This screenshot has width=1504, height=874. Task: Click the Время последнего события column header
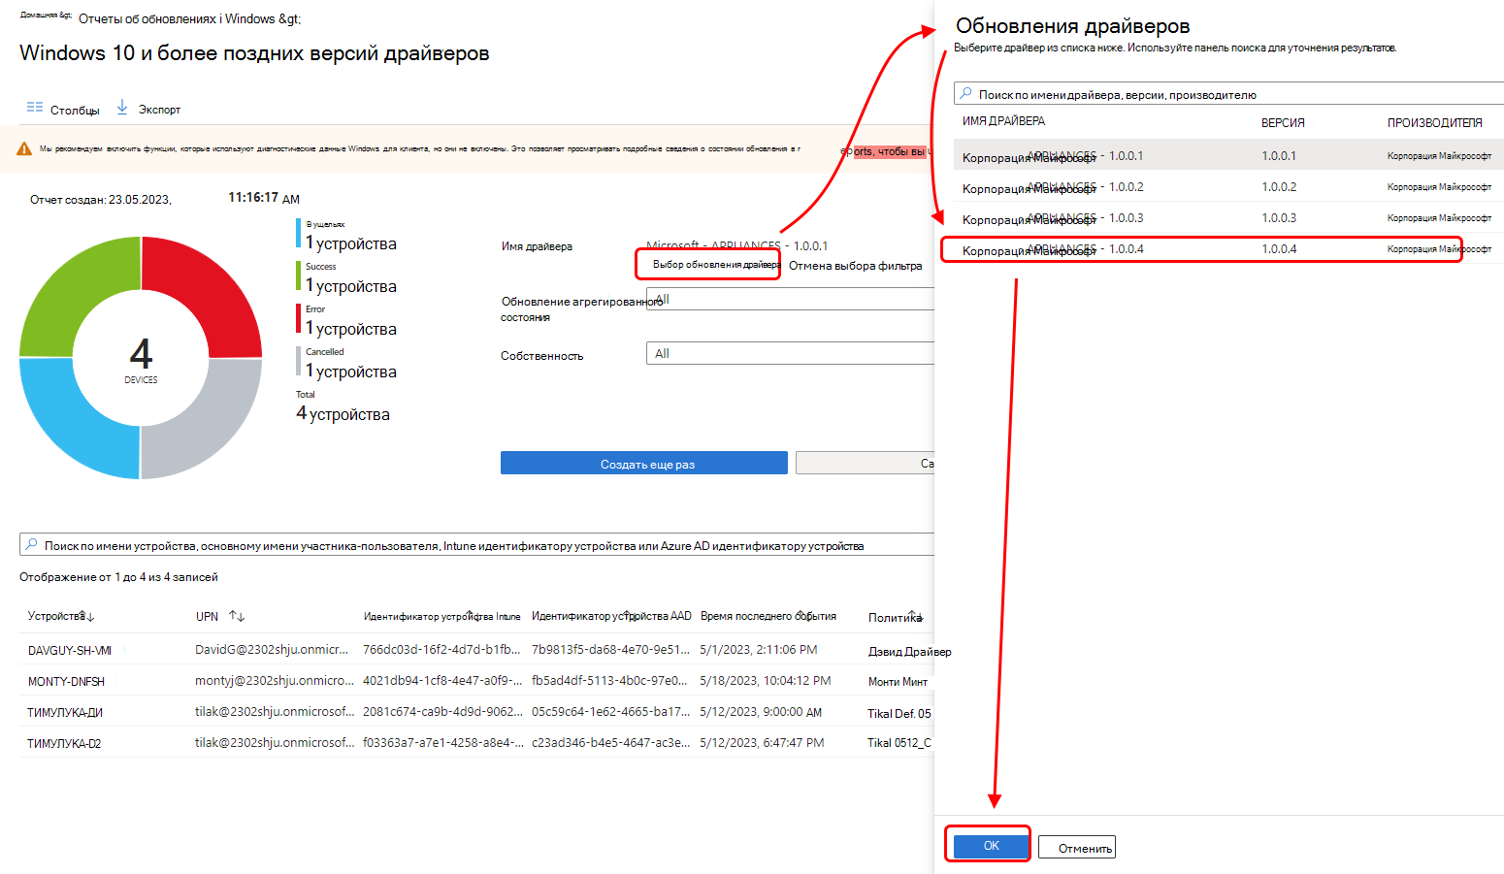[x=768, y=616]
